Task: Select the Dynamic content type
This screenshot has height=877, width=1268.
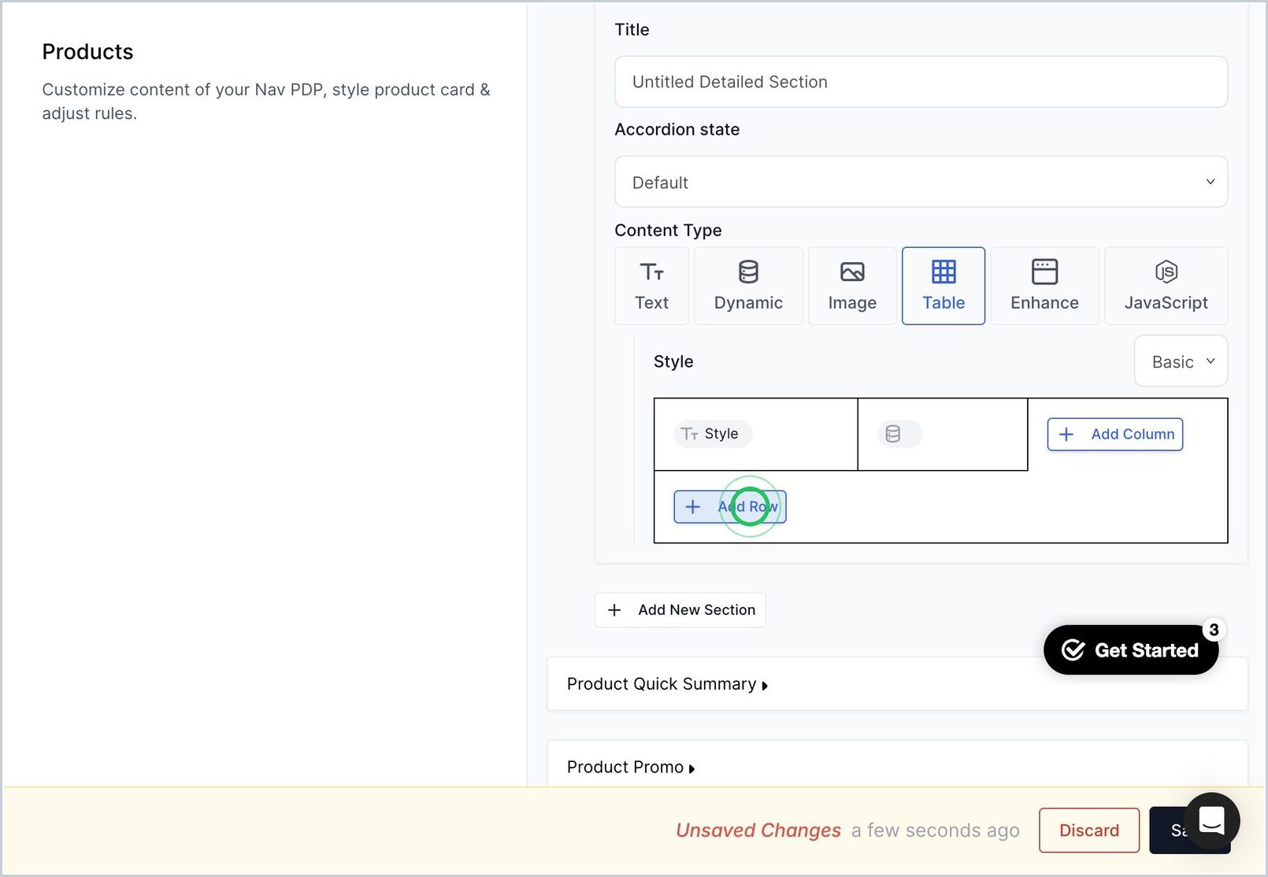Action: point(748,286)
